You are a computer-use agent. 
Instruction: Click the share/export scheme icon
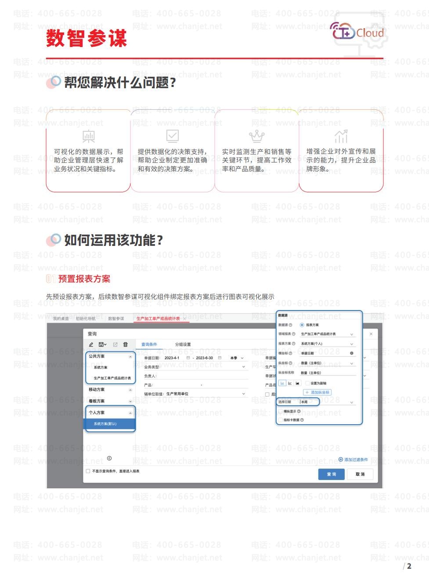[x=115, y=345]
